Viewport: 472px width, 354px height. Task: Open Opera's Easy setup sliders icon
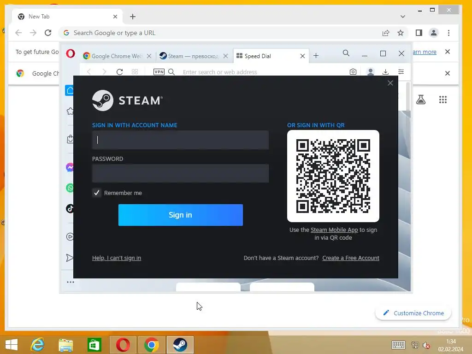(x=401, y=71)
